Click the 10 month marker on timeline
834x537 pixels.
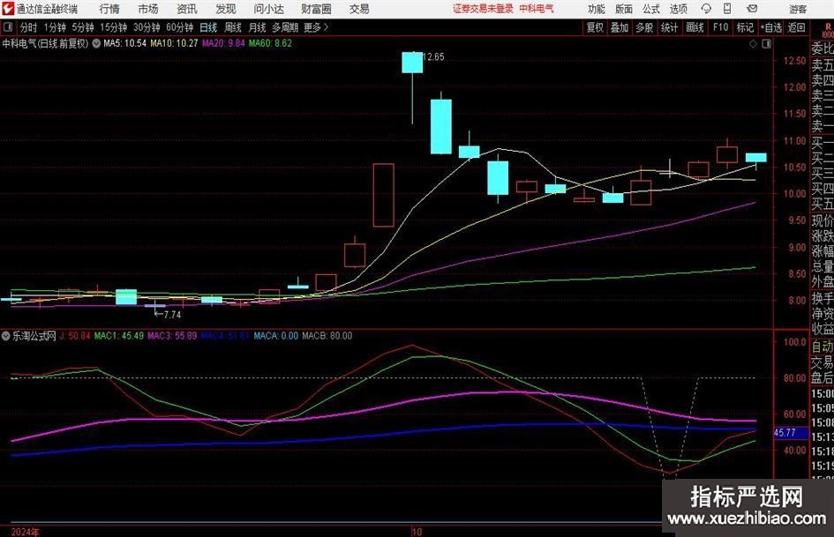417,532
